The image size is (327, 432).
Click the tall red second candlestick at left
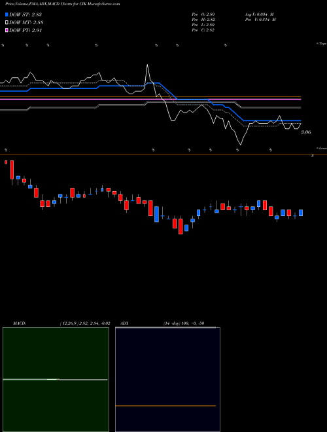12,170
